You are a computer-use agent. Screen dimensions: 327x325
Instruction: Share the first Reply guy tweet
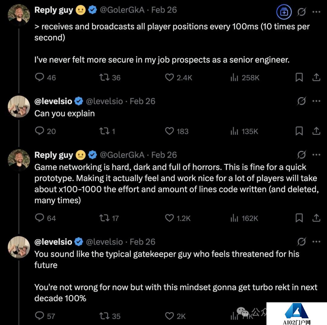[x=316, y=78]
